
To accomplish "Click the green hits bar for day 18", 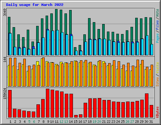I will click(x=89, y=29).
